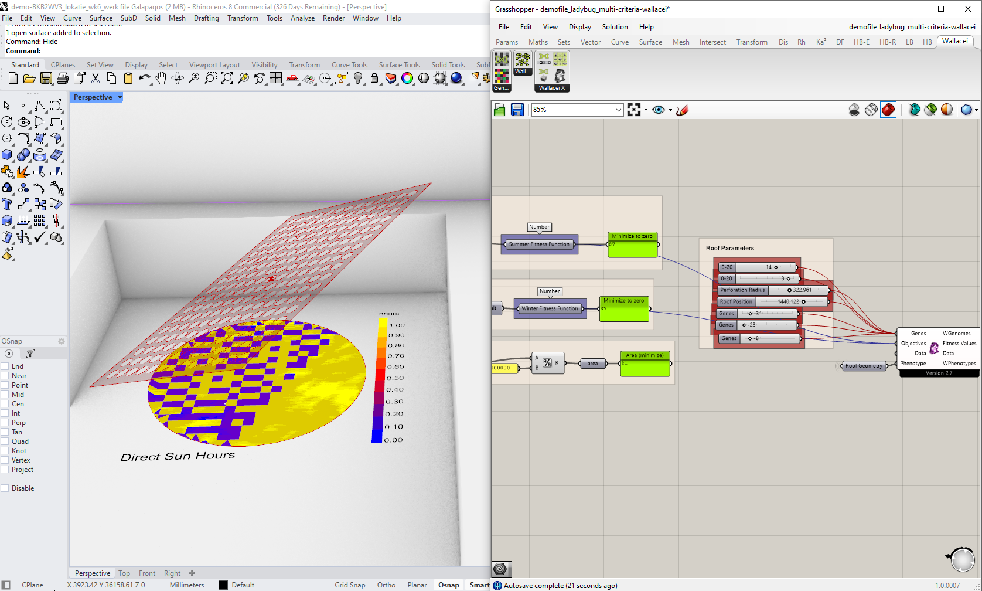Select the red sketch pencil tool
The image size is (982, 591).
(681, 110)
